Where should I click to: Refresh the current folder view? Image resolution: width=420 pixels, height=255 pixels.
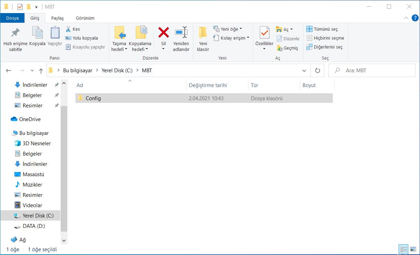point(317,71)
